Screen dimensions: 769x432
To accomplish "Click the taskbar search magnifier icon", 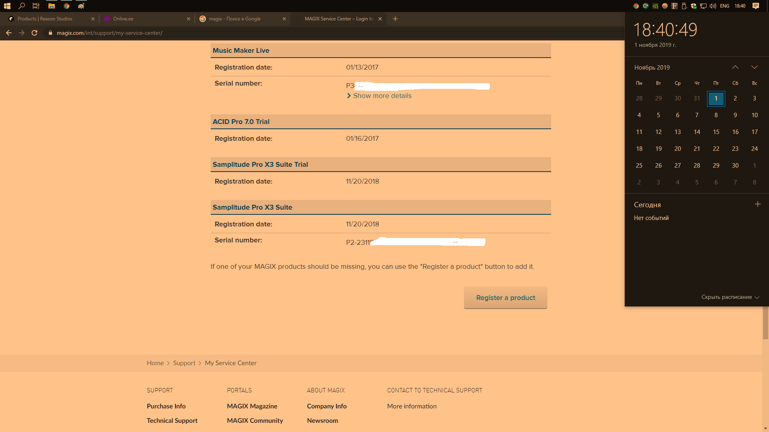I will (x=22, y=6).
